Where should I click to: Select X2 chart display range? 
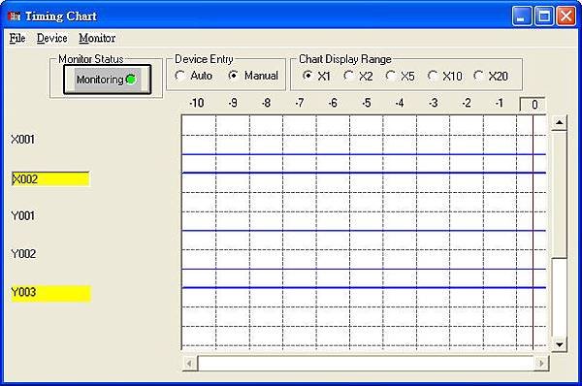[358, 76]
